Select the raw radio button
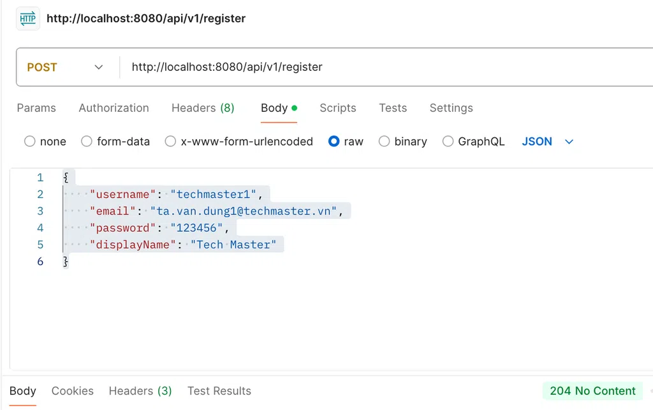This screenshot has width=653, height=410. 334,141
